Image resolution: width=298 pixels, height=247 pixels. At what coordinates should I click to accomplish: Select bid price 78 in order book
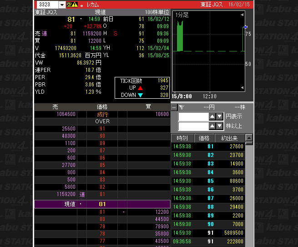(x=102, y=234)
